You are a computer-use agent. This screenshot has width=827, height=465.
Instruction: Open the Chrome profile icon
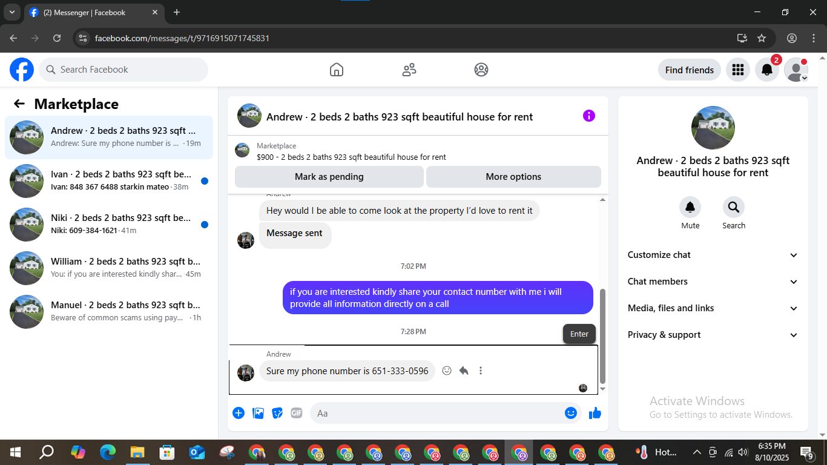(792, 38)
